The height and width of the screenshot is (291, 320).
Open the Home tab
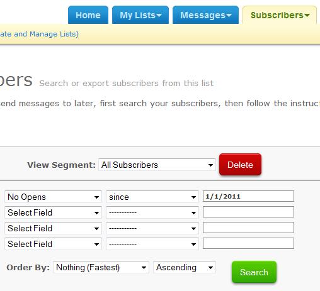point(88,15)
